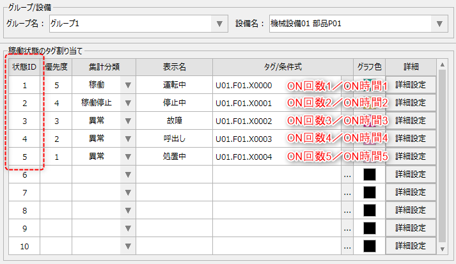This screenshot has width=456, height=264.
Task: Click the タグ/条件式 column header
Action: click(283, 67)
